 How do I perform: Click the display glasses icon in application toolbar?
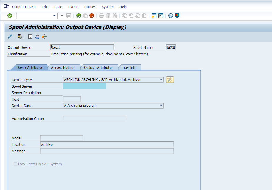pos(20,36)
